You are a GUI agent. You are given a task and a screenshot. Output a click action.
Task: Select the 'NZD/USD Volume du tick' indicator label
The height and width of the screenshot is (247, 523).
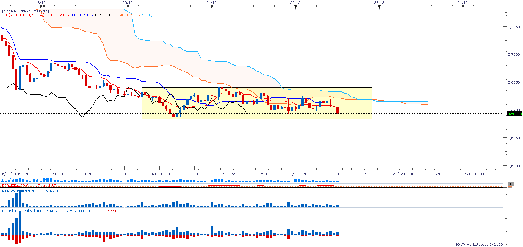tap(30, 180)
